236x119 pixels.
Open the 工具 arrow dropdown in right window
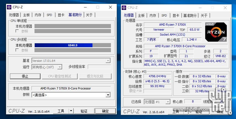point(186,112)
